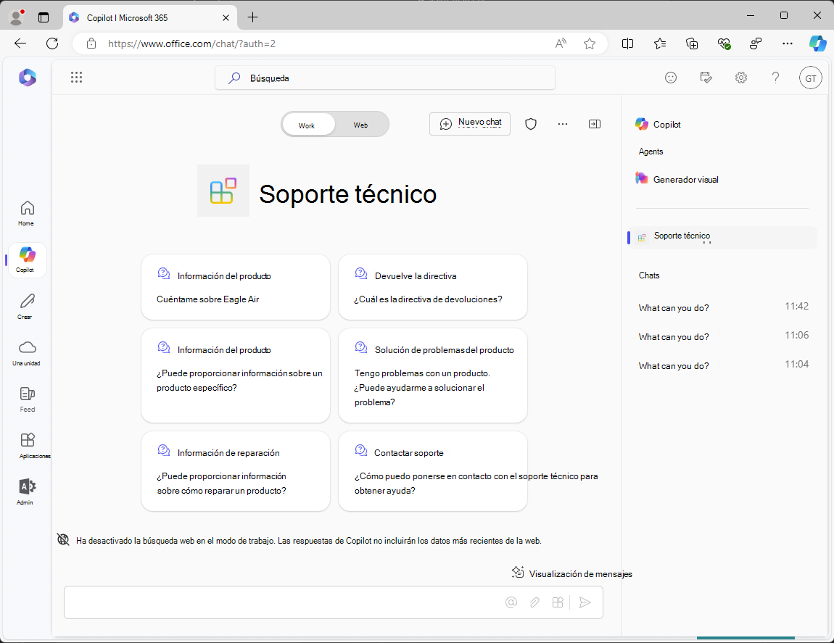Open the help question mark icon
The width and height of the screenshot is (834, 643).
pos(775,78)
